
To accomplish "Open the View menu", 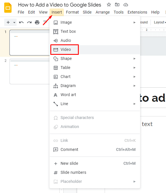I will (x=43, y=12).
